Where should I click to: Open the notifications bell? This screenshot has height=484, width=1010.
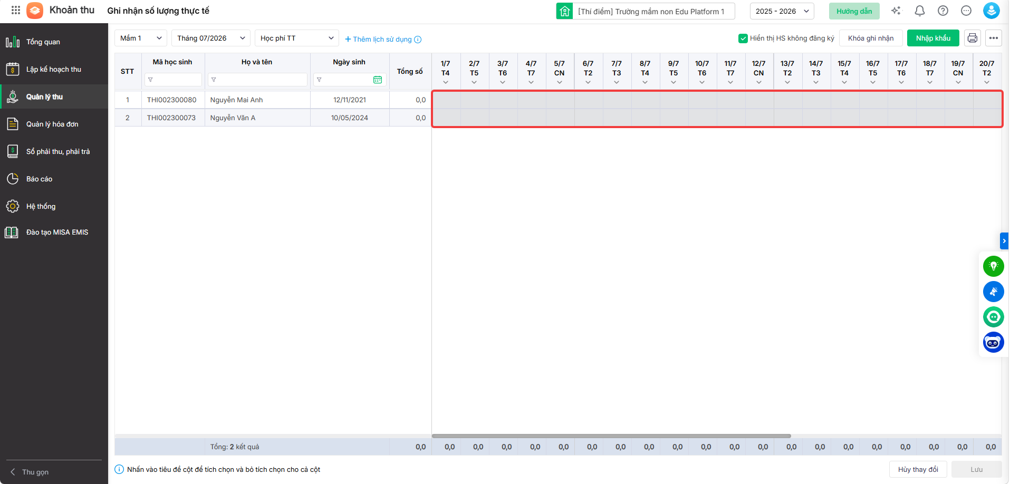920,11
